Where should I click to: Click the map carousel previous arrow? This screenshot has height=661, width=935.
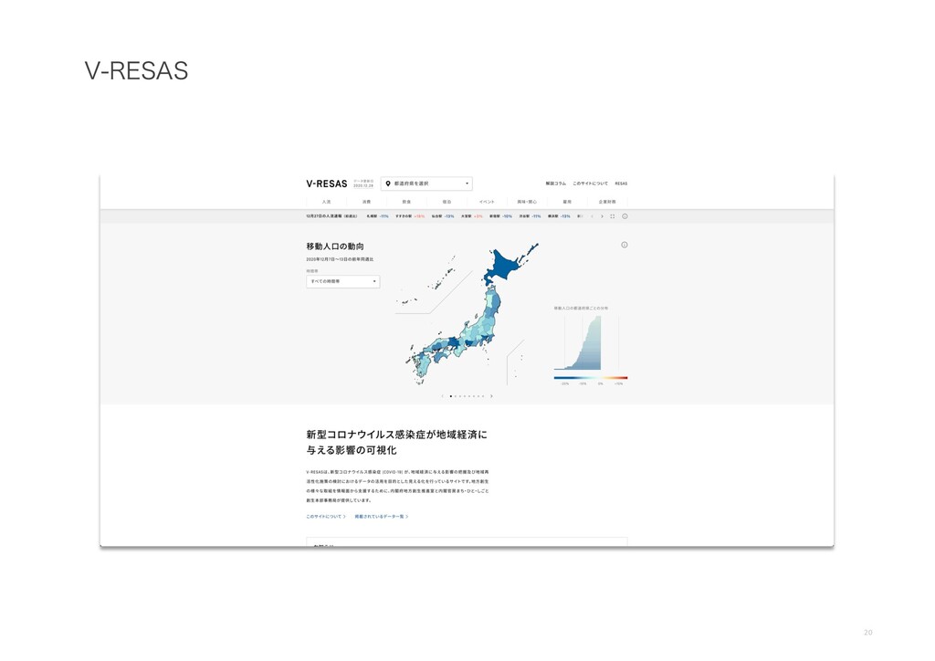pyautogui.click(x=443, y=395)
